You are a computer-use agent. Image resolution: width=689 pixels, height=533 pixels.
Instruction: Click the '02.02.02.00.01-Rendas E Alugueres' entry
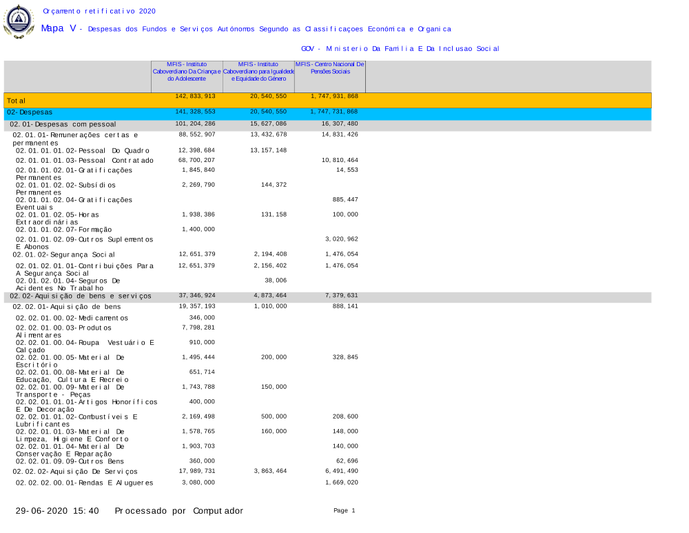click(84, 483)
